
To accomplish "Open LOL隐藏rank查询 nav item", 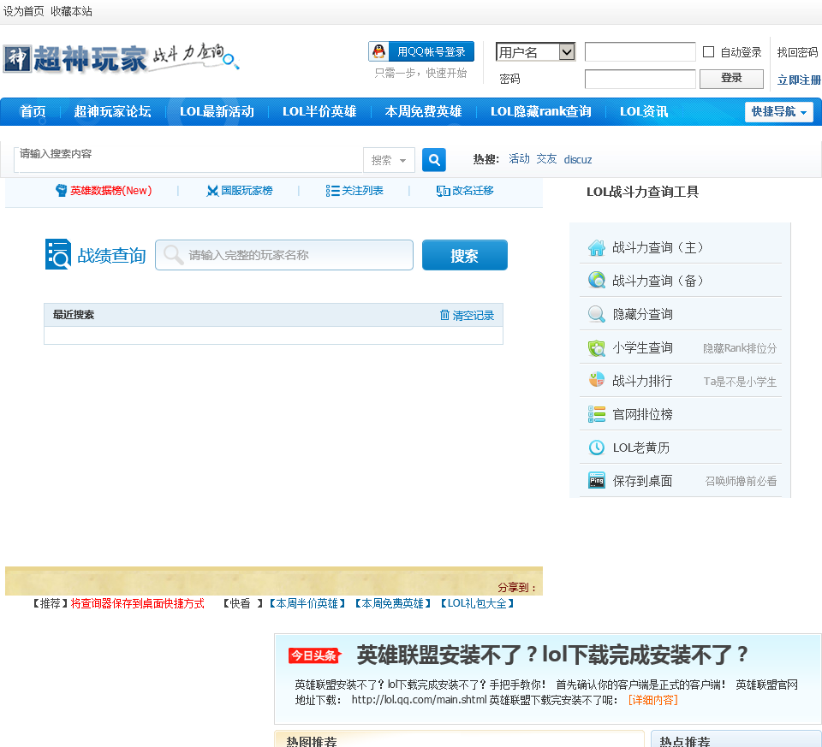I will click(x=540, y=111).
